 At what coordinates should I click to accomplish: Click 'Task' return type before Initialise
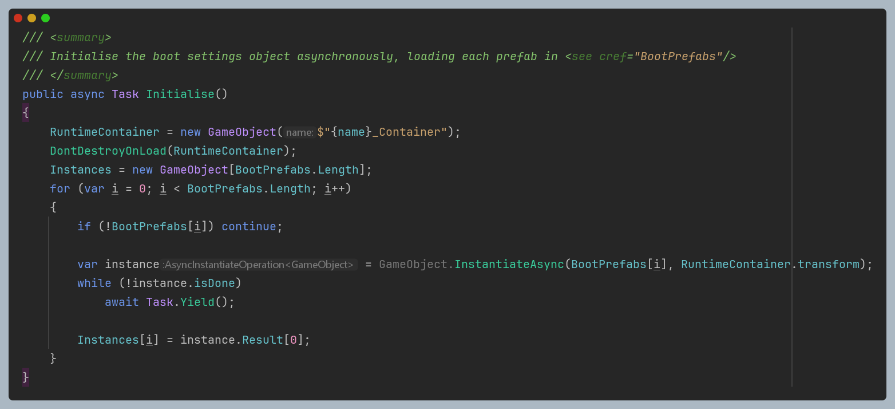[125, 94]
